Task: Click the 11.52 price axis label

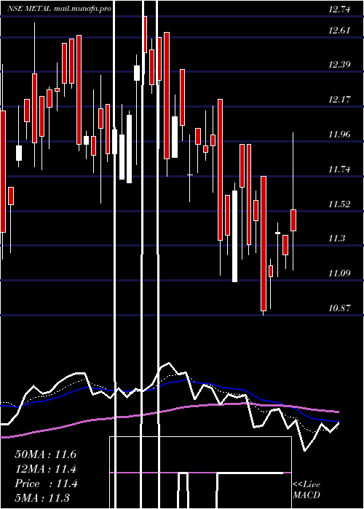Action: 339,204
